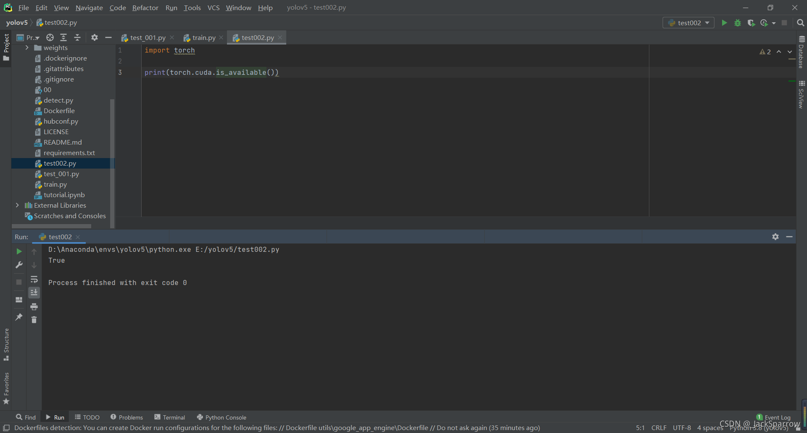Hide the Run panel with minimize bar icon
This screenshot has height=433, width=807.
click(790, 237)
